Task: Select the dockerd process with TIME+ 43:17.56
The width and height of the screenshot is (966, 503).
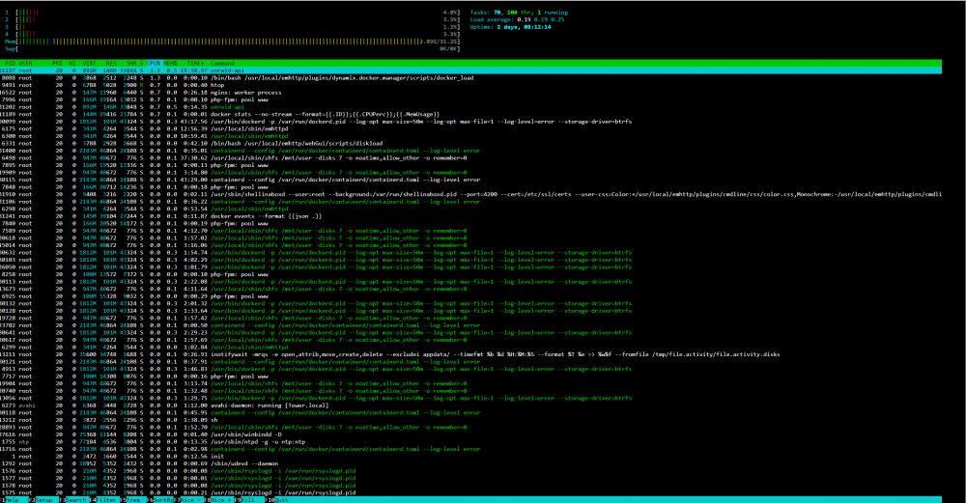Action: 470,122
